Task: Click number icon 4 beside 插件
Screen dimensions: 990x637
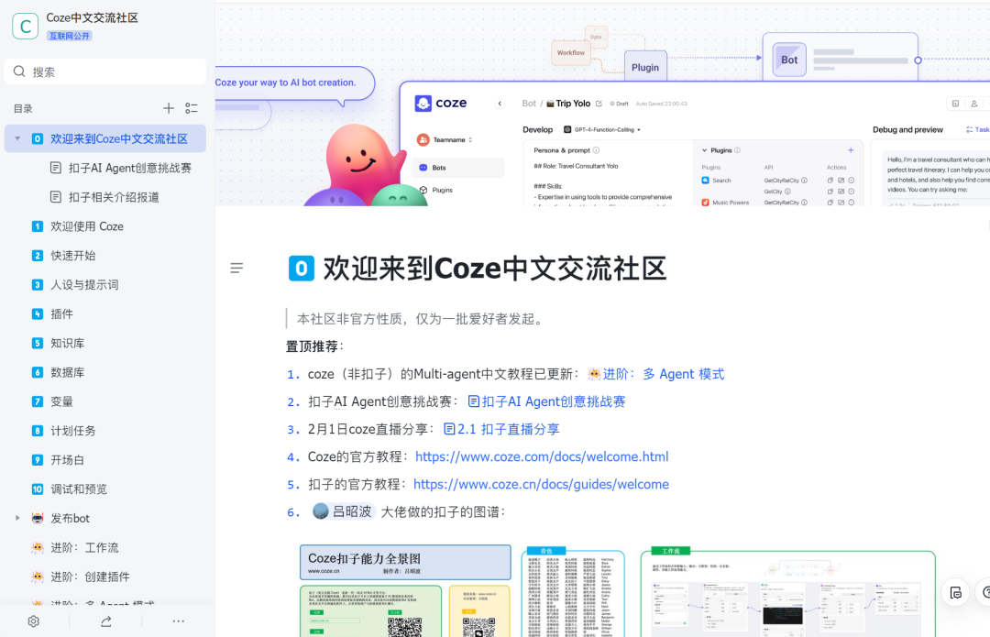Action: click(38, 313)
